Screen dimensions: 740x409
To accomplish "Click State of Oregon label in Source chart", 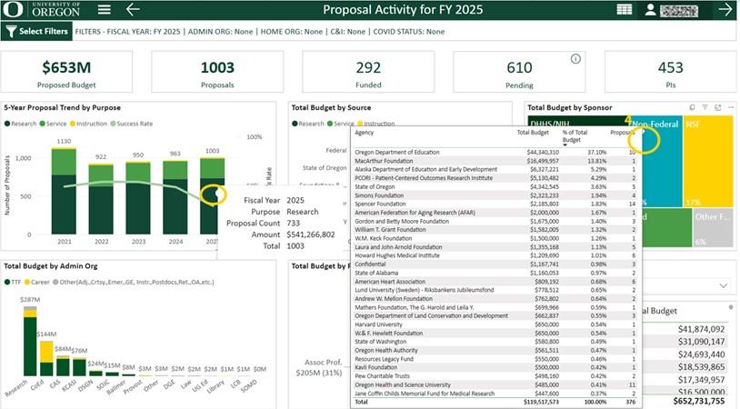I will point(325,168).
